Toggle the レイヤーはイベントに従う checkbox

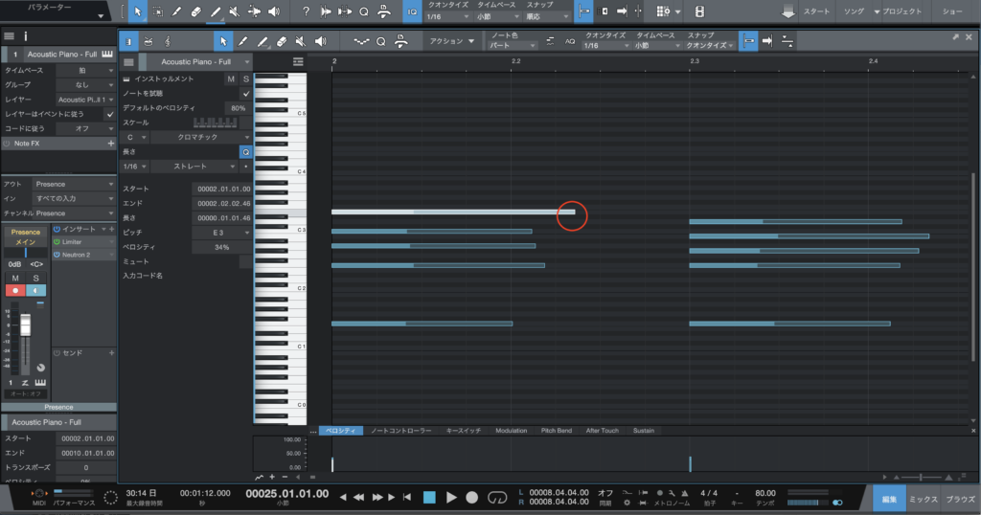110,114
